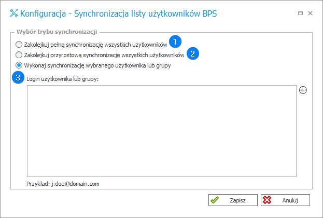323x218 pixels.
Task: Open user picker via ellipsis icon
Action: coord(303,90)
